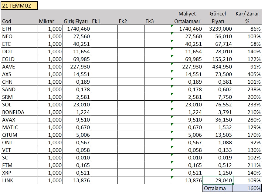The image size is (265, 194).
Task: Select the ETC code cell
Action: pos(19,44)
